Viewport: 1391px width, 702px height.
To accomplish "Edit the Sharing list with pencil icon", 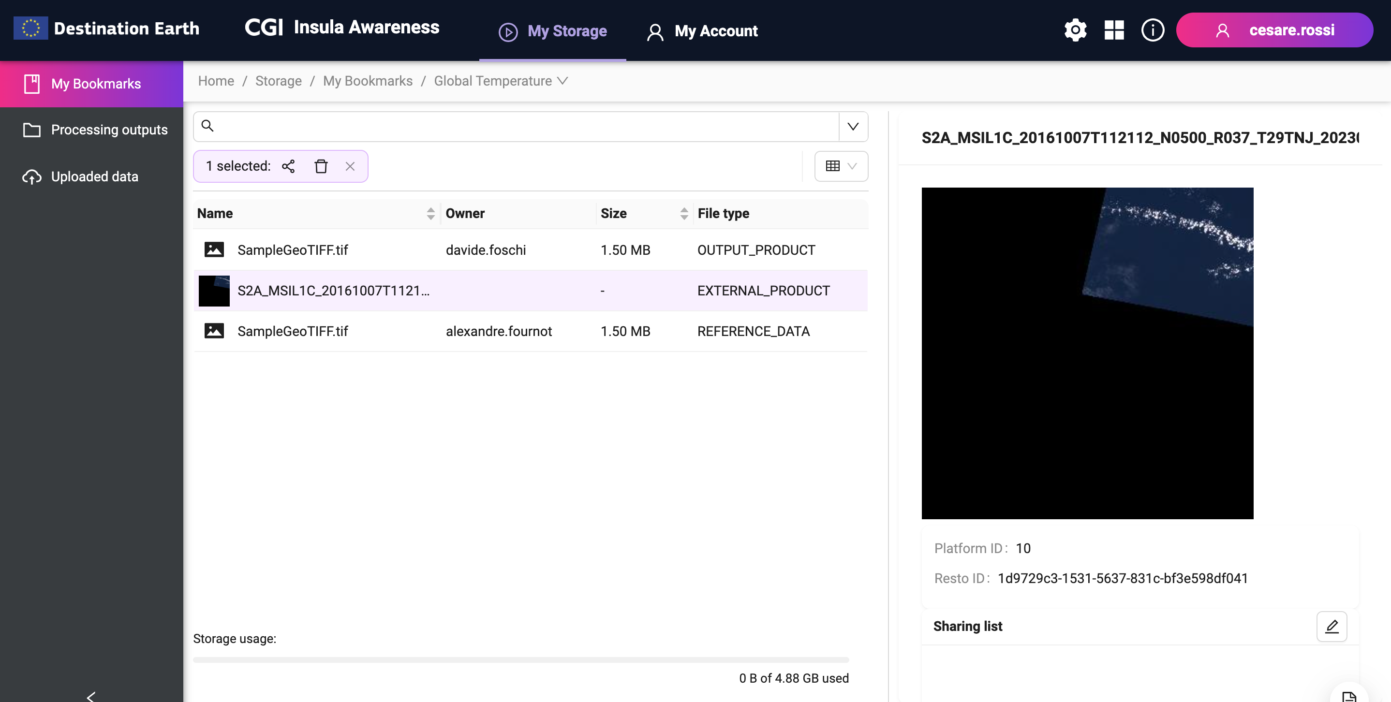I will 1332,626.
